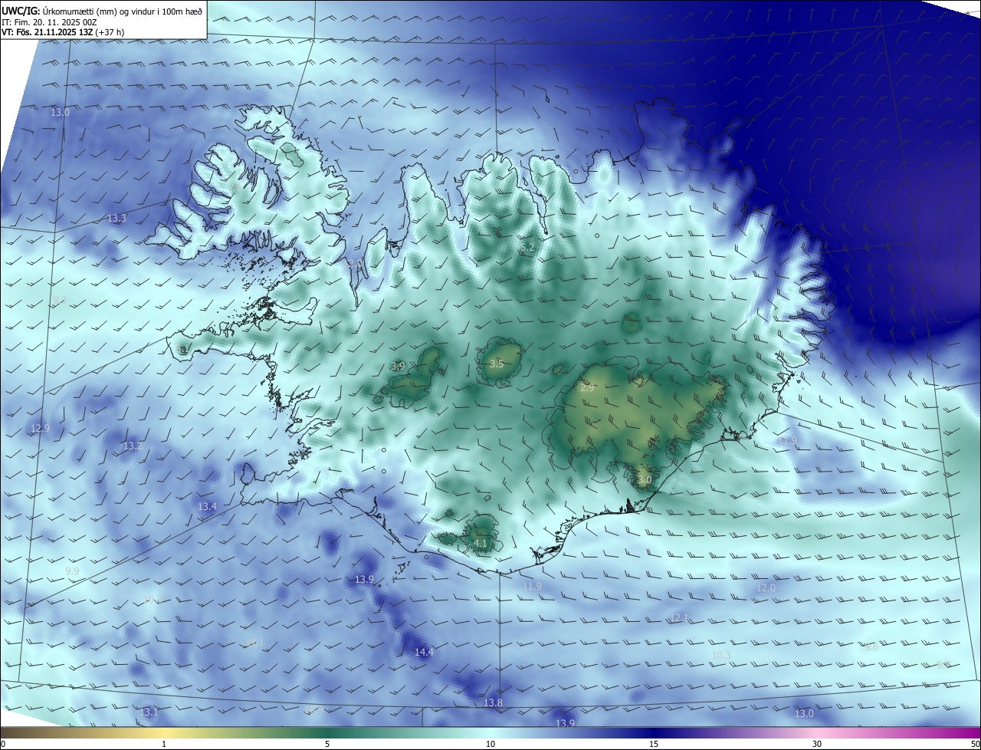
Task: Select the 3.0 value on Öræfajökull
Action: coord(644,480)
